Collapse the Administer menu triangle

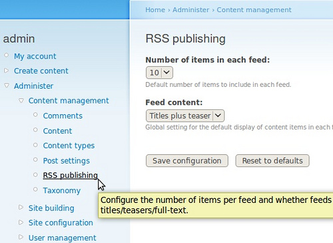[x=7, y=85]
